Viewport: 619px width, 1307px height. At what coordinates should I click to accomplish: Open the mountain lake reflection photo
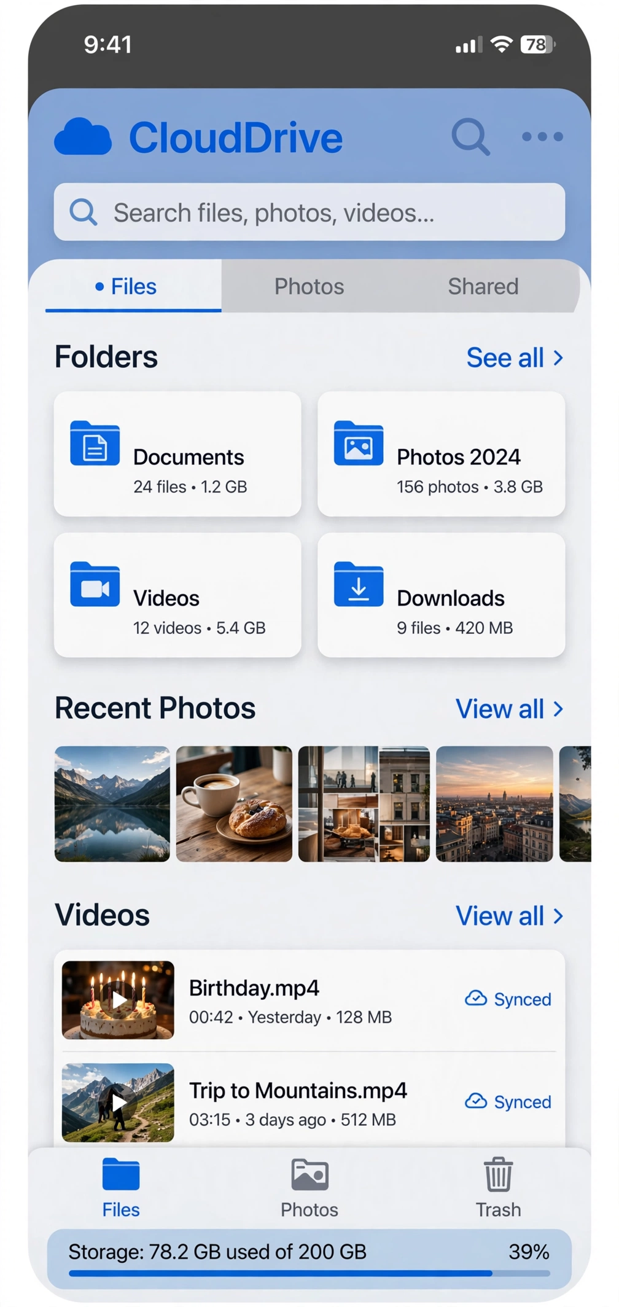(112, 804)
